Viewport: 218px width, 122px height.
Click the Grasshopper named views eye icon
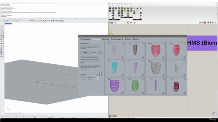131,23
